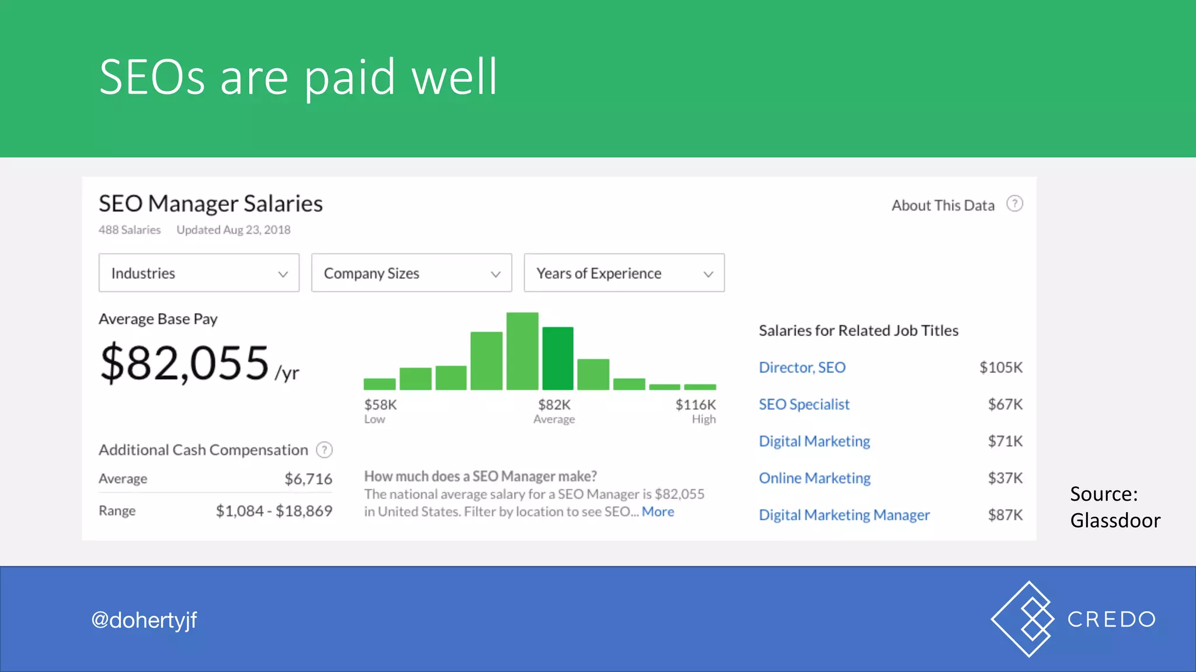Image resolution: width=1196 pixels, height=672 pixels.
Task: Click the $71K salary value
Action: 1005,441
